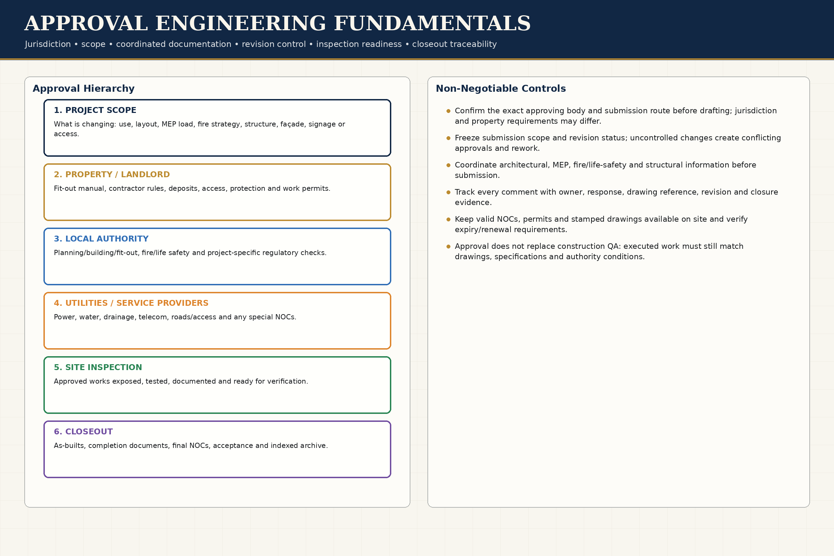Viewport: 834px width, 556px height.
Task: Click the 'As-builts, completion documents' description
Action: click(x=191, y=445)
